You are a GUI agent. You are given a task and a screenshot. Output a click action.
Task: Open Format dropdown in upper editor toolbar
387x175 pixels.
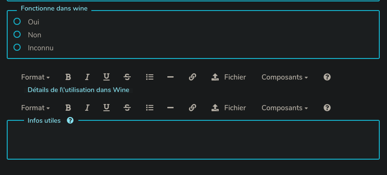click(36, 77)
